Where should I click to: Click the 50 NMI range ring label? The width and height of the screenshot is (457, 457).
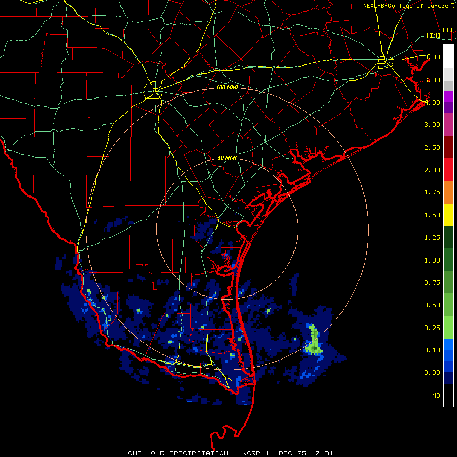click(x=227, y=158)
